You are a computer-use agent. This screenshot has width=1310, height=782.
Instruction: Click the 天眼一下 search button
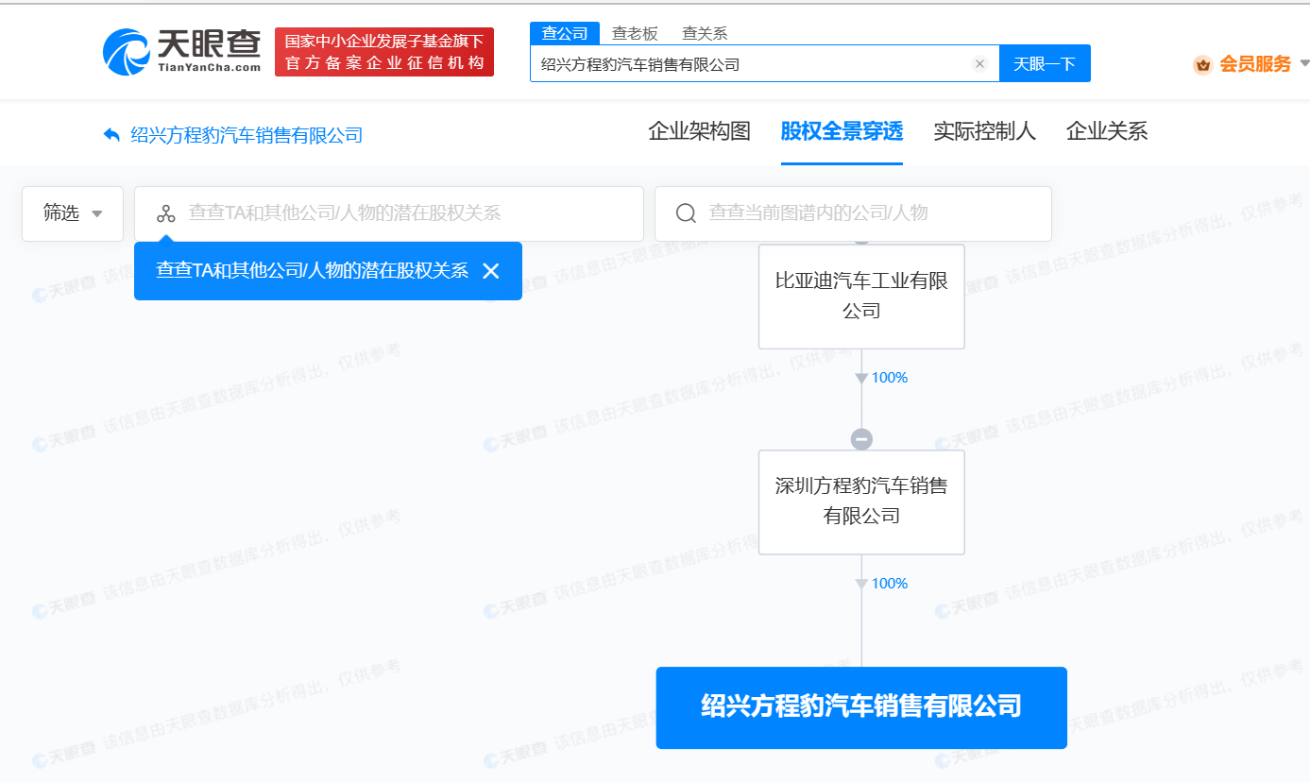pos(1045,63)
